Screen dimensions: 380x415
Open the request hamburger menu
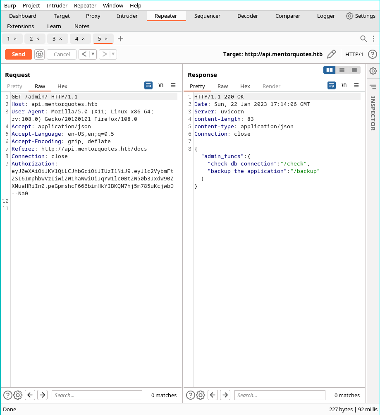click(173, 85)
